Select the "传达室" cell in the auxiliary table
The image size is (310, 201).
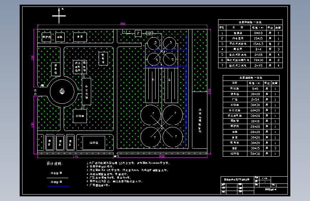point(235,89)
